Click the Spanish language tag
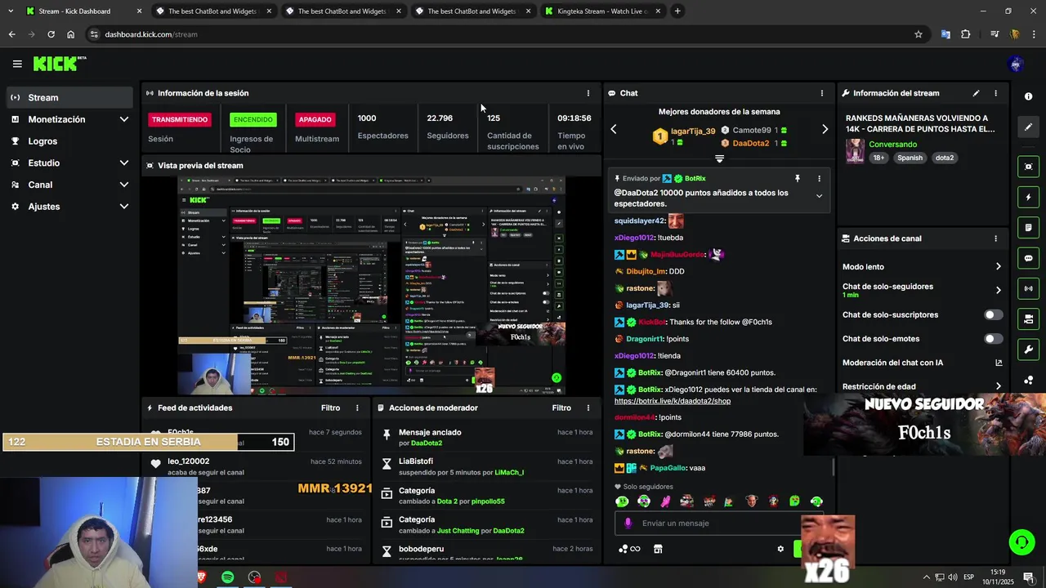The height and width of the screenshot is (588, 1046). point(910,158)
